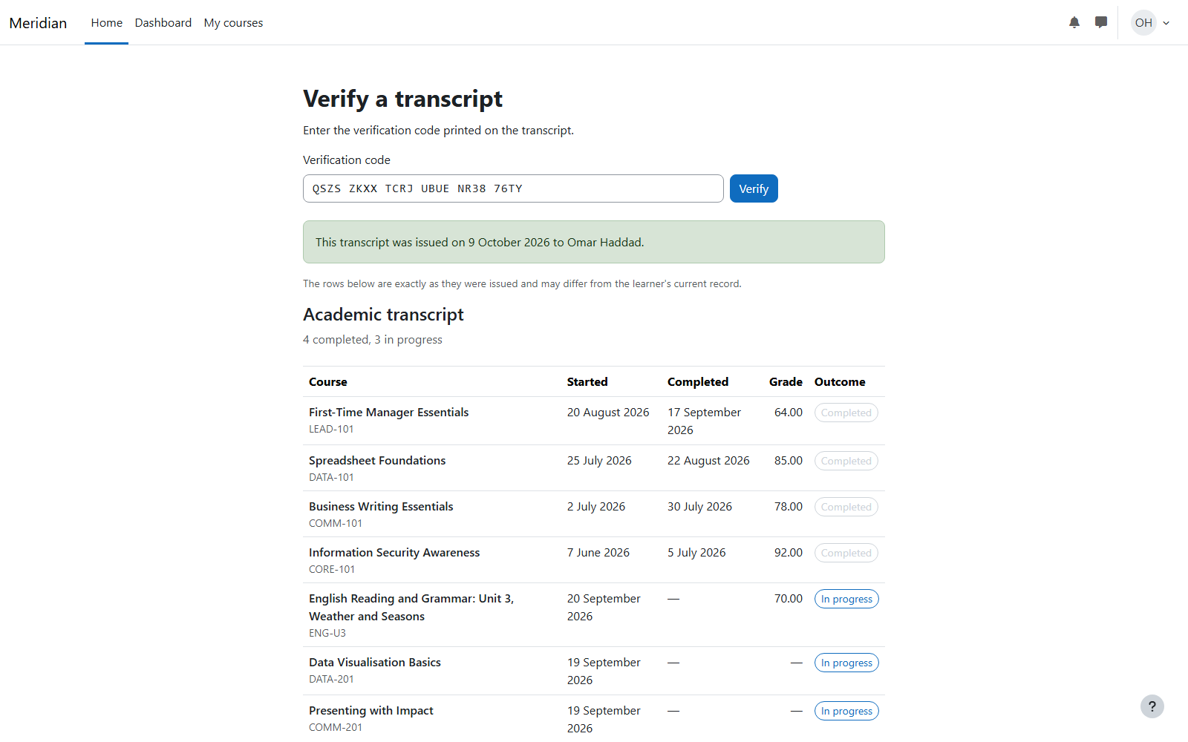The width and height of the screenshot is (1188, 742).
Task: Click the LEAD-101 course code
Action: pyautogui.click(x=331, y=430)
